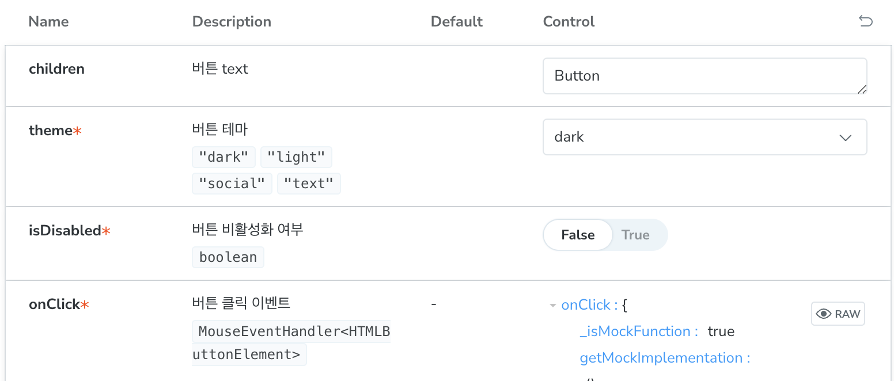Screen dimensions: 894x381
Task: Click the eye icon in RAW button
Action: point(824,314)
